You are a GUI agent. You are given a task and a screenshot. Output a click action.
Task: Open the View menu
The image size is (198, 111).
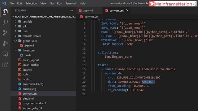coord(43,3)
